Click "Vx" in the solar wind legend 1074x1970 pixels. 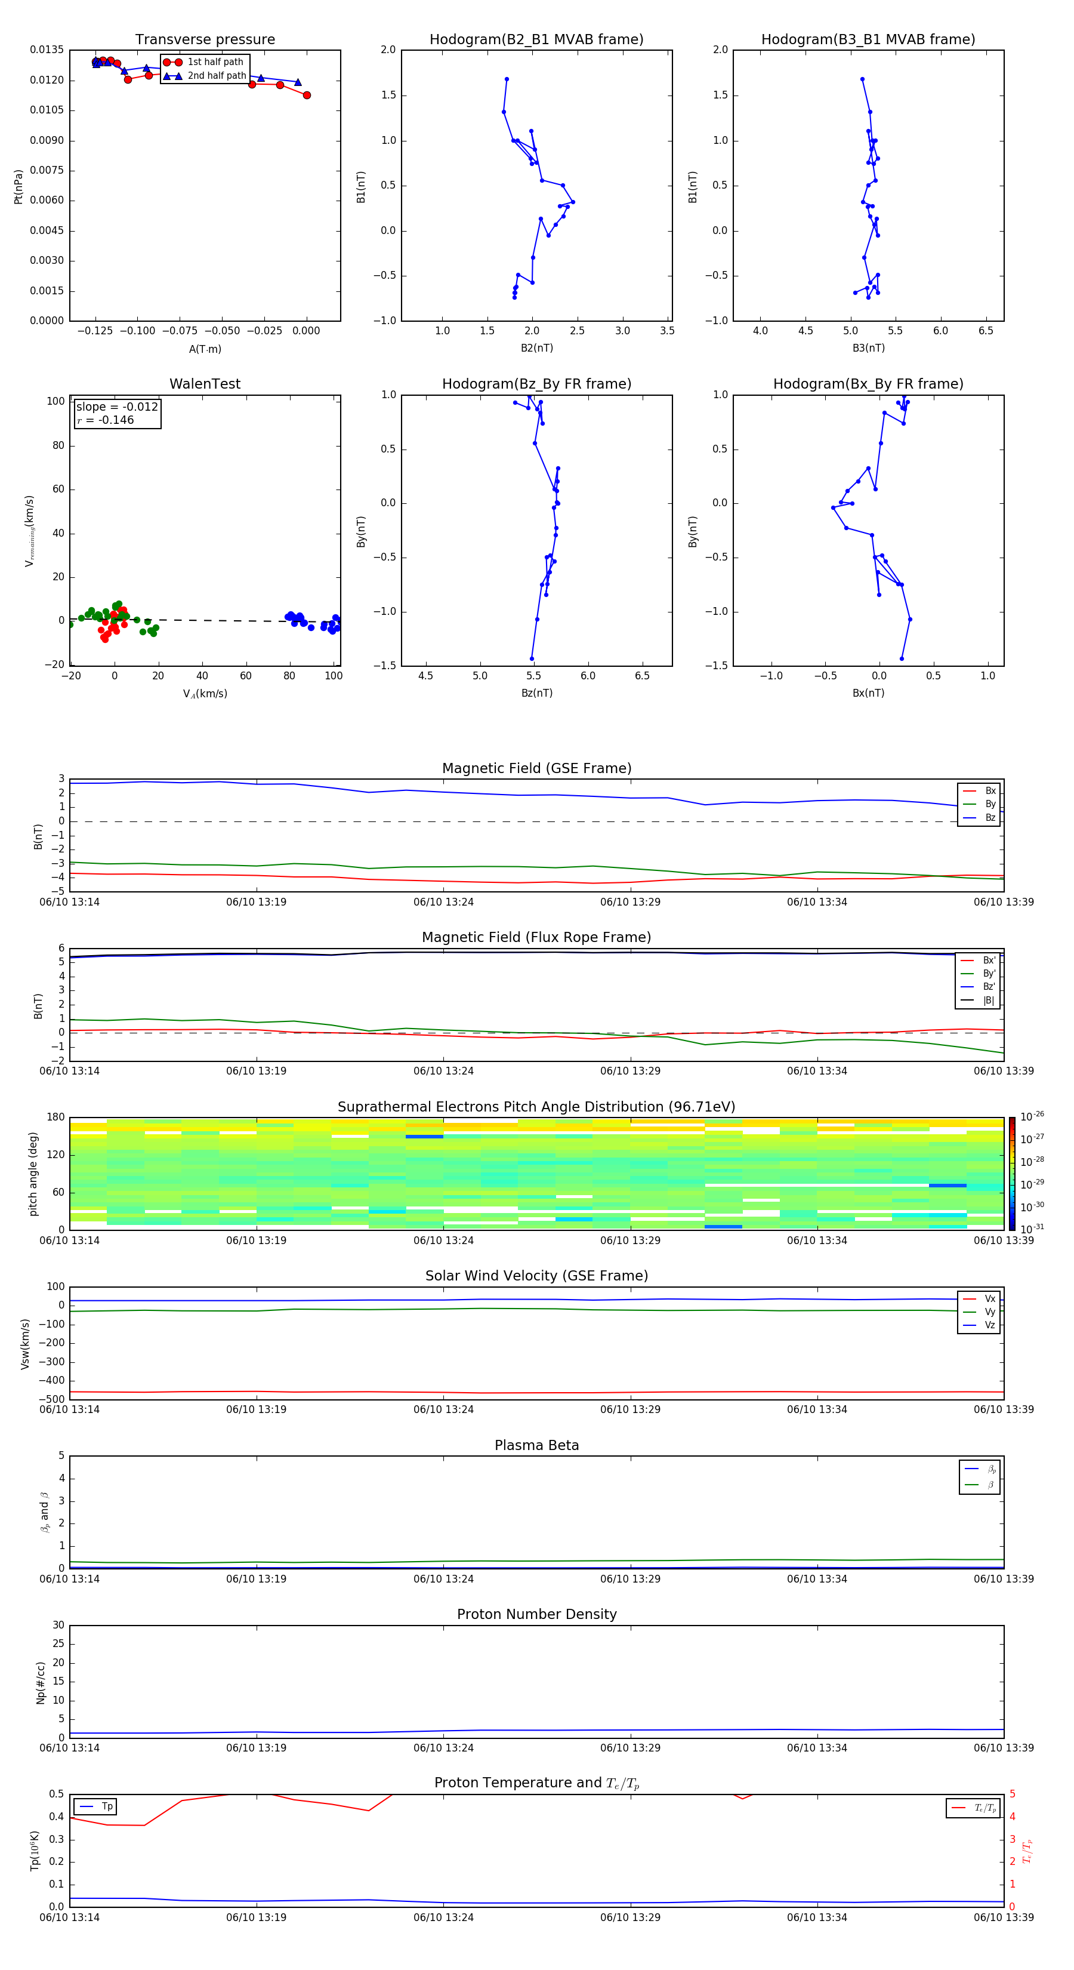click(x=990, y=1300)
